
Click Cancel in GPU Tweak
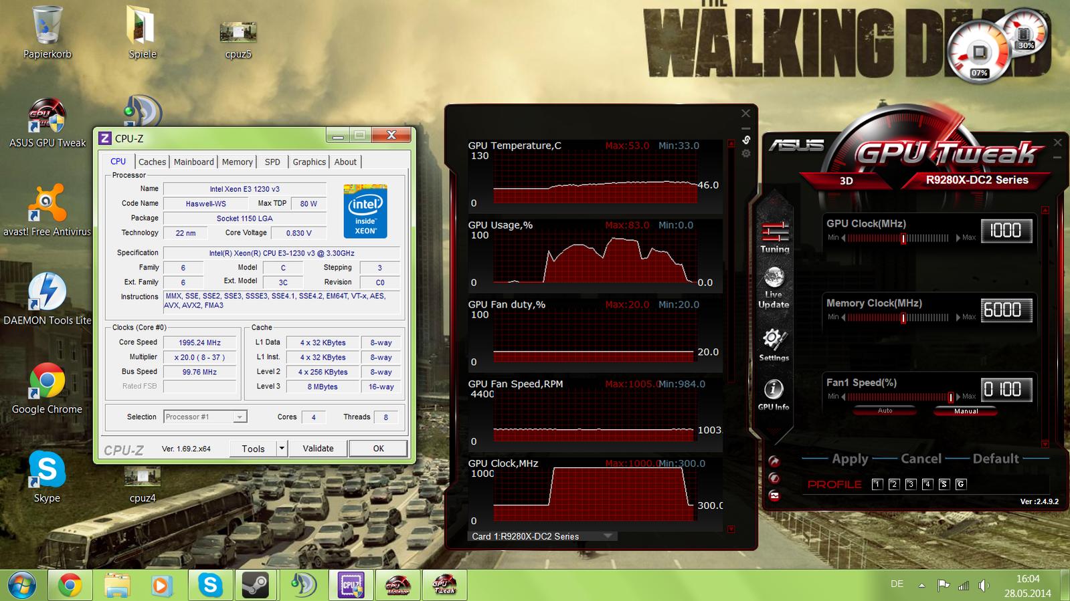point(921,459)
